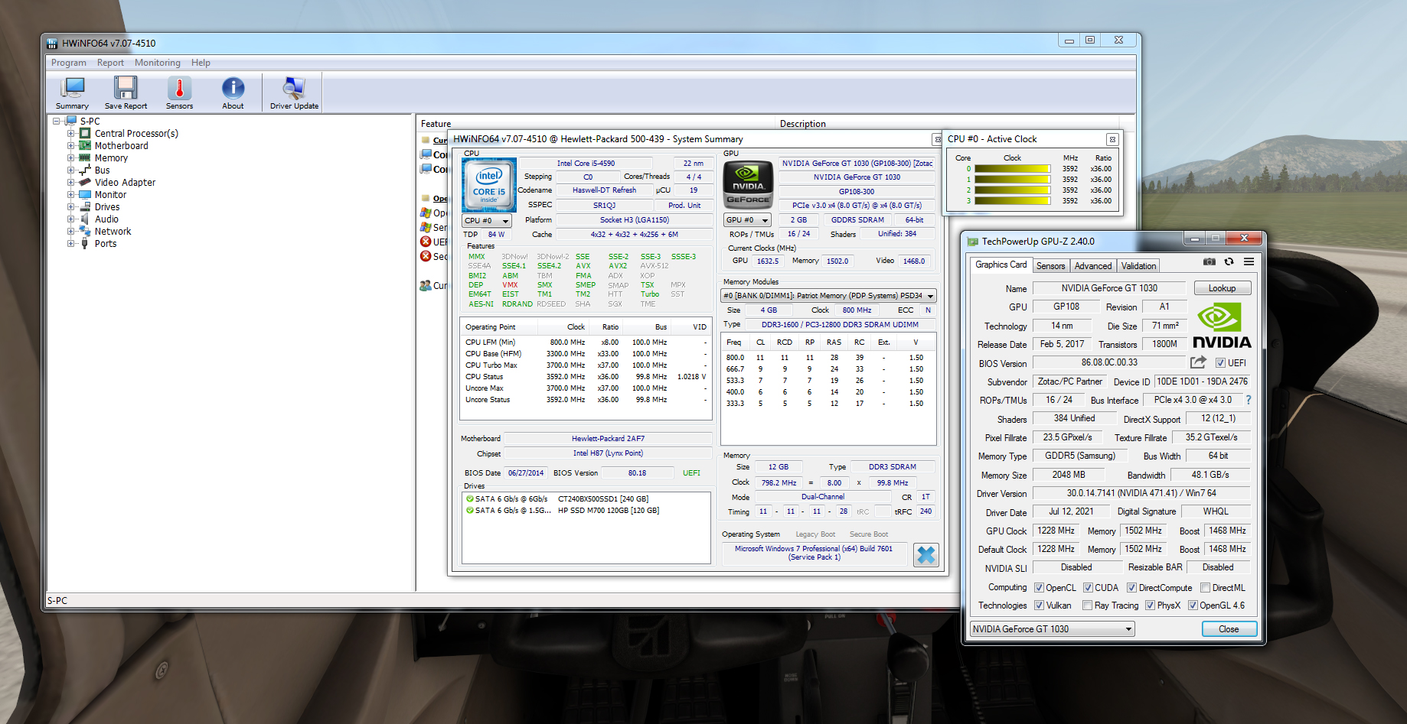The image size is (1407, 724).
Task: Click the Lookup button in GPU-Z
Action: click(x=1223, y=288)
